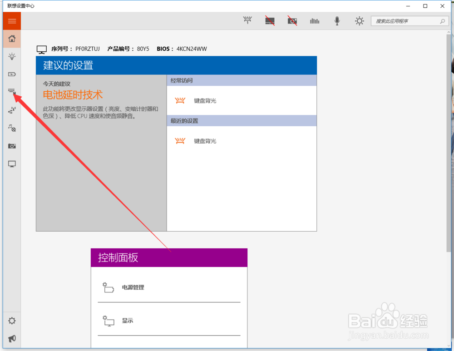This screenshot has height=351, width=454.
Task: Open the hamburger menu
Action: point(12,21)
